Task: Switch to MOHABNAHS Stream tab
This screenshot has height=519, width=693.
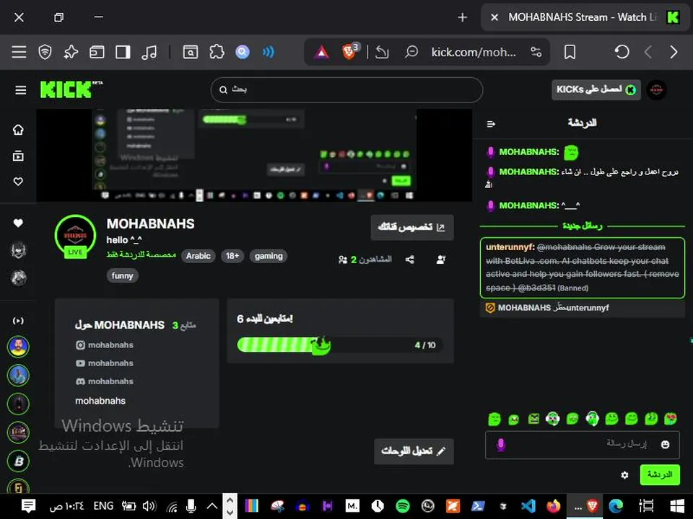Action: 586,17
